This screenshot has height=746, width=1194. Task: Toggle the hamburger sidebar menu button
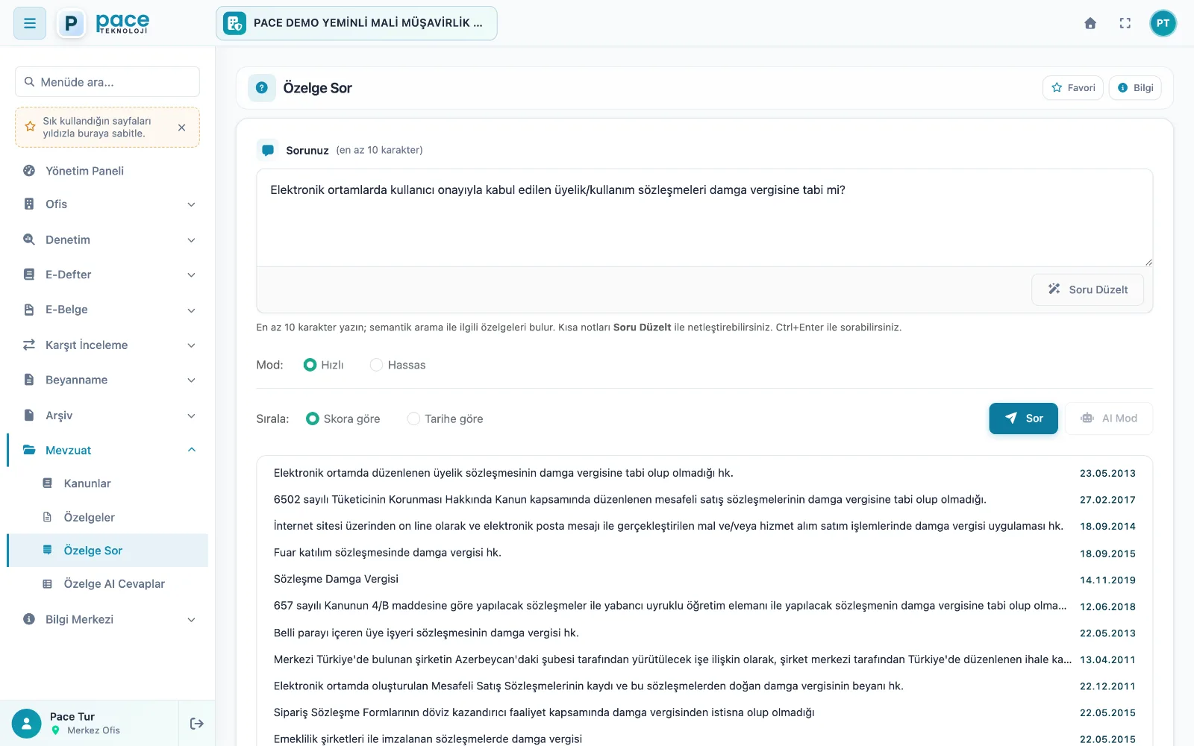[x=30, y=23]
